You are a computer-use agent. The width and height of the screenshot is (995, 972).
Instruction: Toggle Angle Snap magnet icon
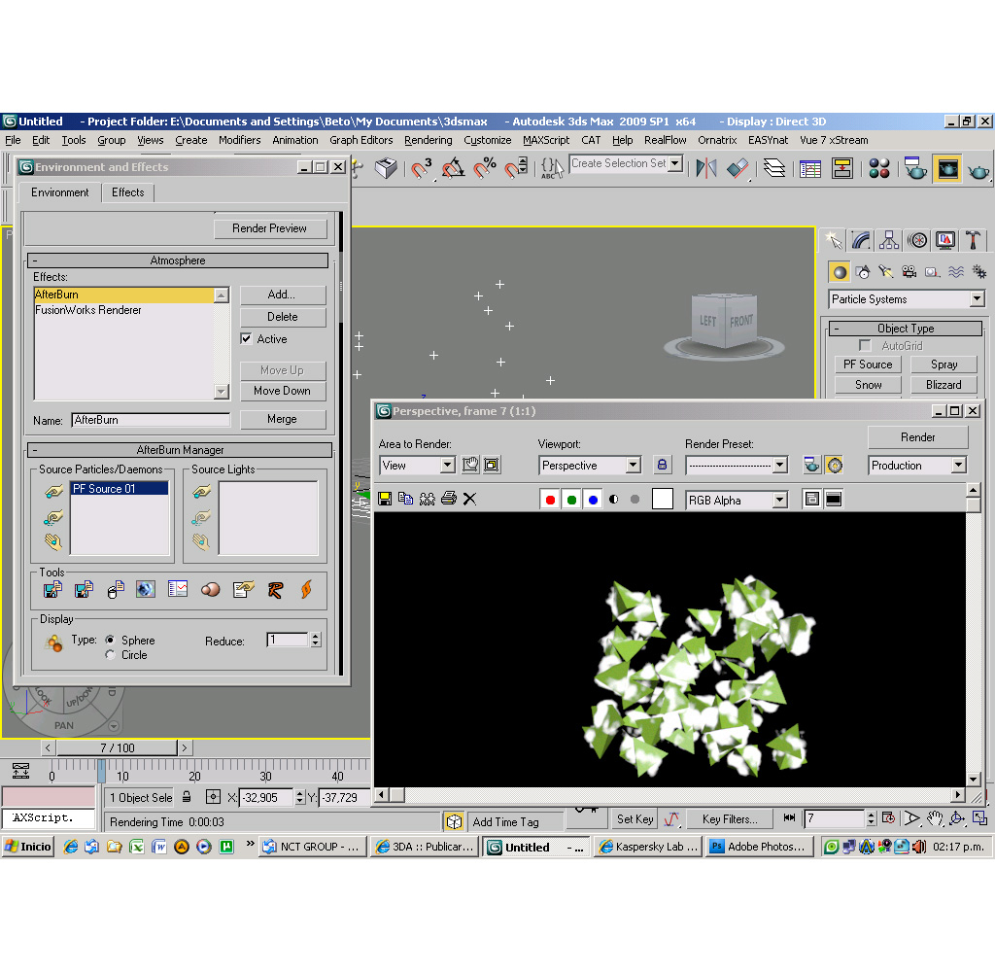tap(453, 169)
